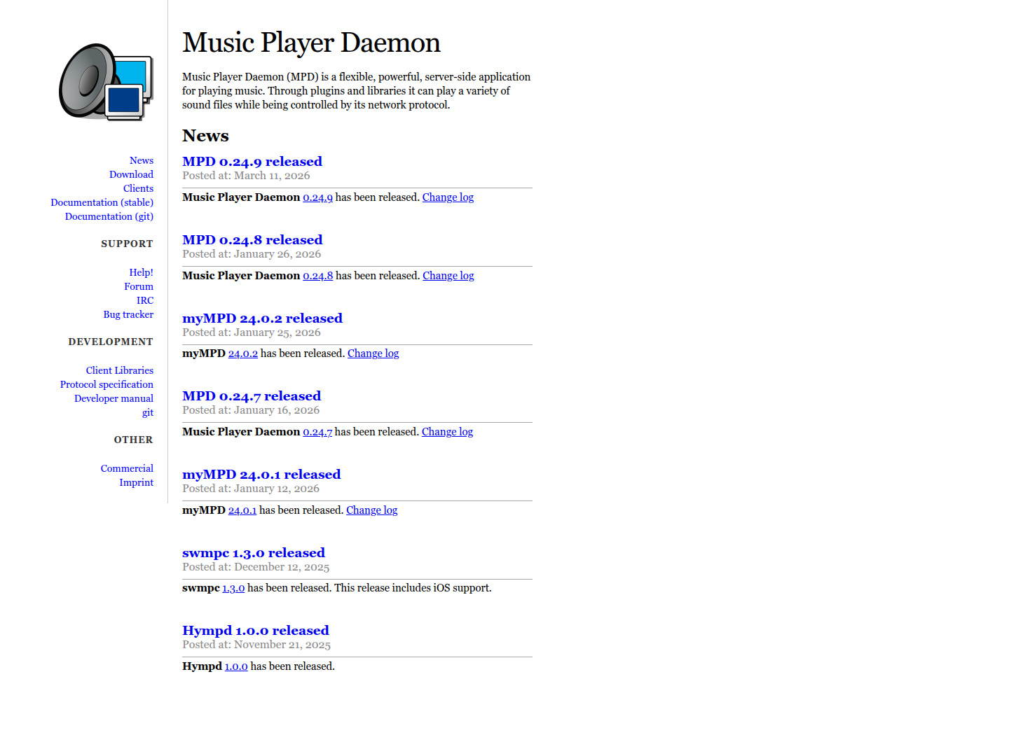Open Change log for MPD 0.24.8
Viewport: 1009px width, 756px height.
point(448,276)
